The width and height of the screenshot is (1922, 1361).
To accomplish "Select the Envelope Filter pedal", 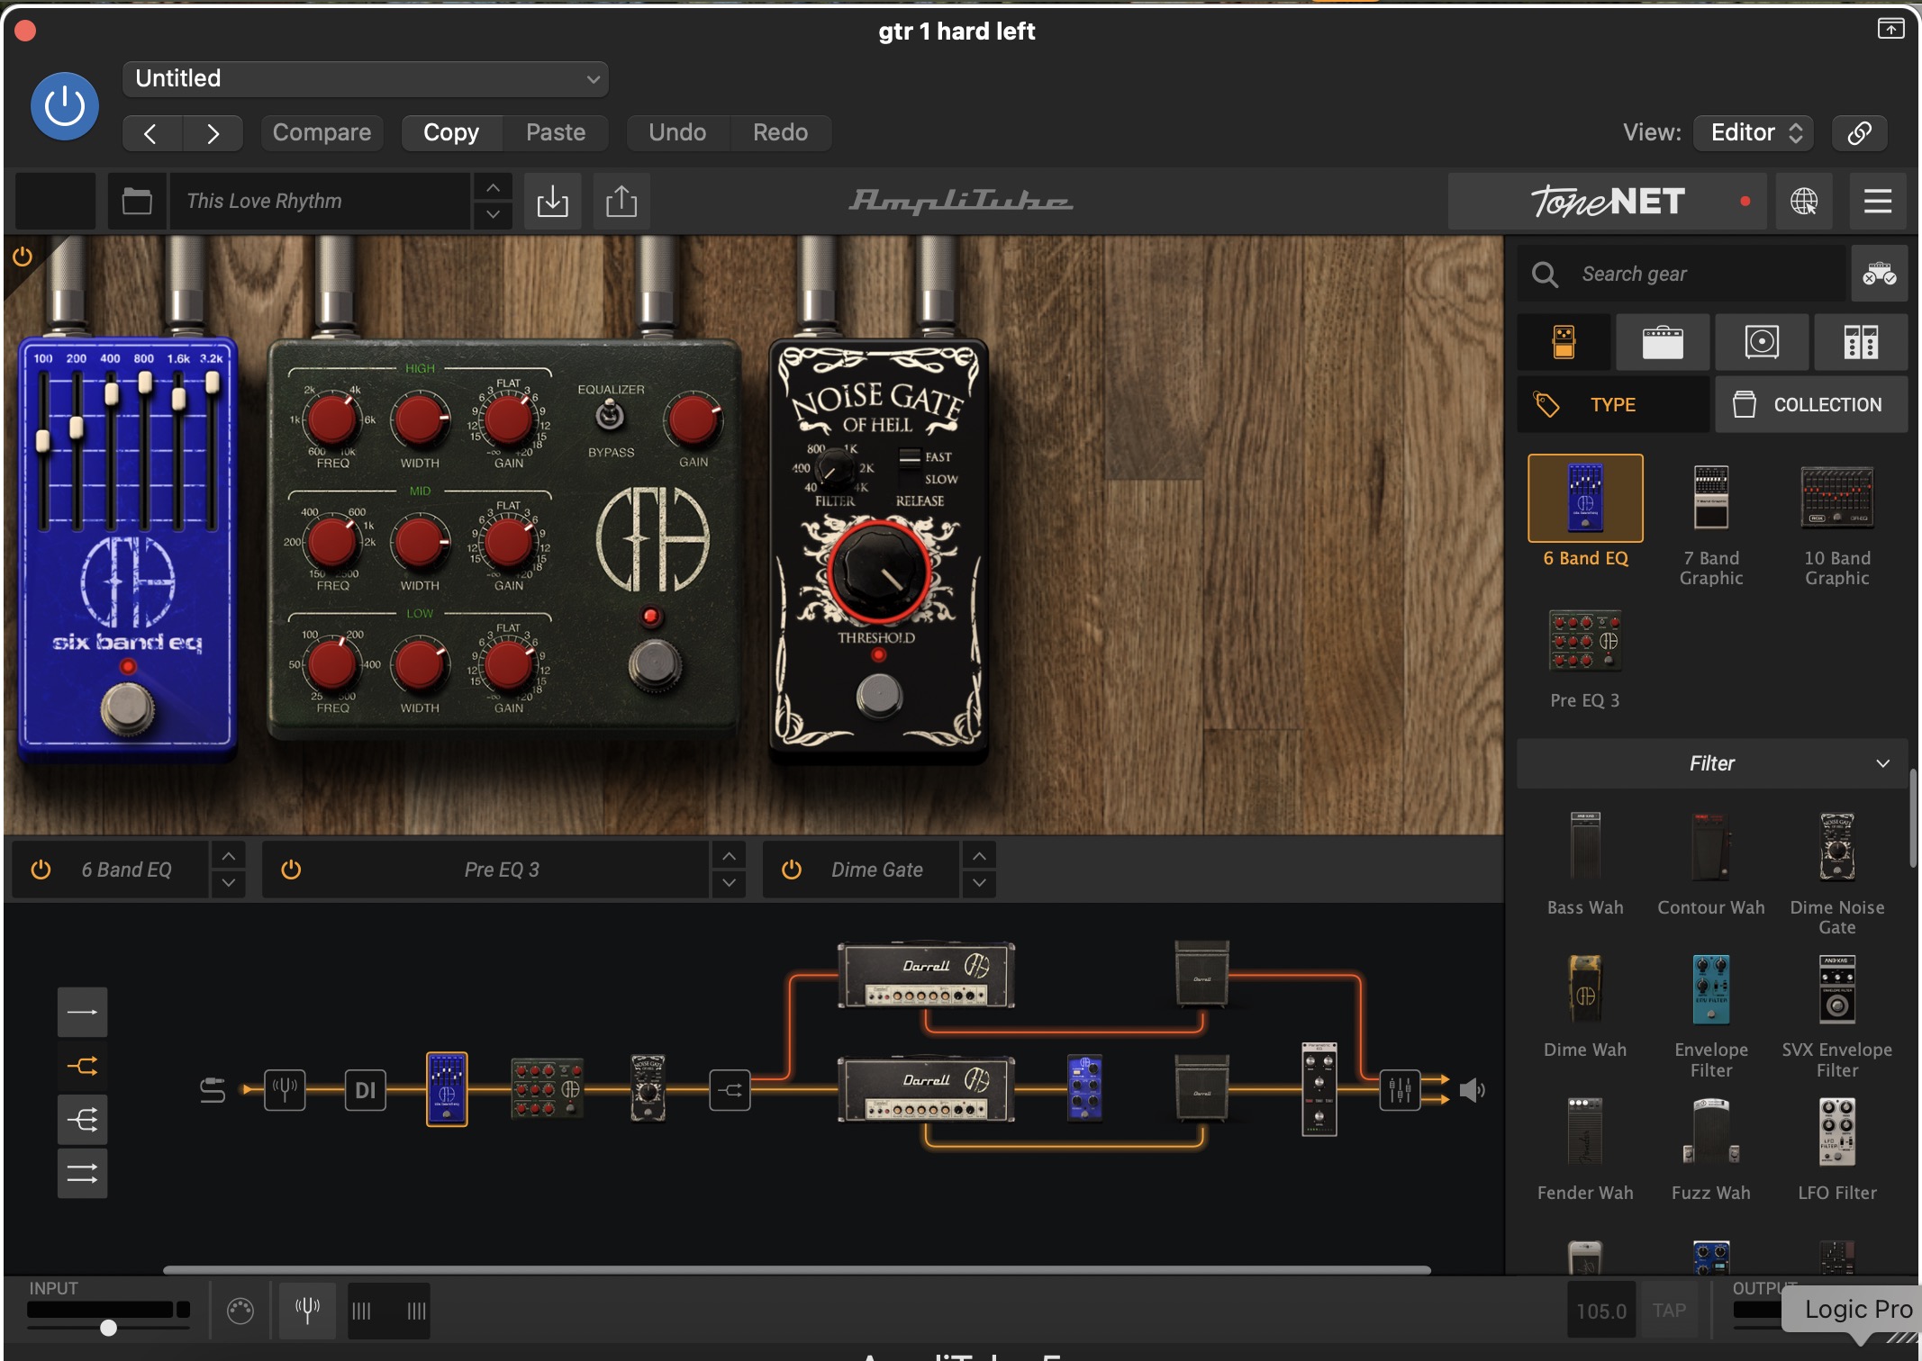I will click(x=1711, y=988).
